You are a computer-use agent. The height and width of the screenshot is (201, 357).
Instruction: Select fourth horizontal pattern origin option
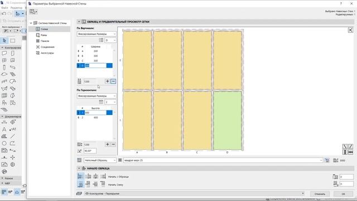pos(103,176)
